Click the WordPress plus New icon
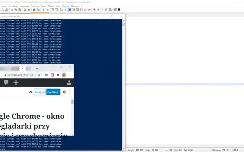The width and height of the screenshot is (244, 152). [16, 83]
